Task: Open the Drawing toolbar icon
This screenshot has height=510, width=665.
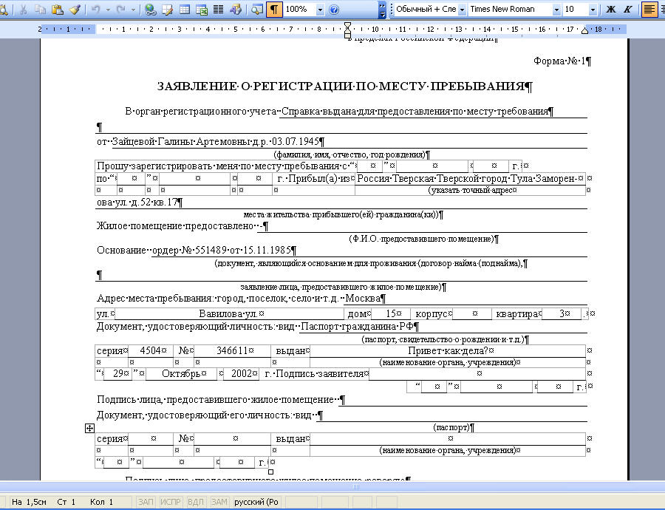Action: [x=236, y=10]
